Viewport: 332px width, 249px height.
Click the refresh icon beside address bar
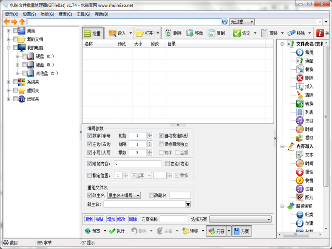pos(225,22)
